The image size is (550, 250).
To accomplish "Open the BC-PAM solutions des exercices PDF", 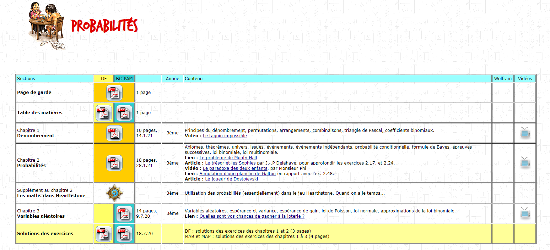I will 124,234.
